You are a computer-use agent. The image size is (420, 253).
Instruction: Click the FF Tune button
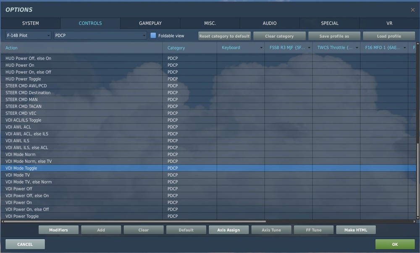click(314, 230)
